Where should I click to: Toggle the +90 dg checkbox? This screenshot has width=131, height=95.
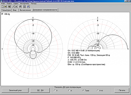tap(2, 14)
